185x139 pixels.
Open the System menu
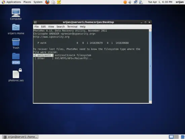38,2
